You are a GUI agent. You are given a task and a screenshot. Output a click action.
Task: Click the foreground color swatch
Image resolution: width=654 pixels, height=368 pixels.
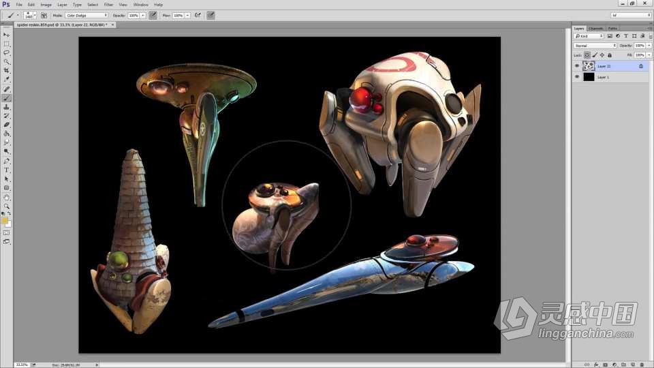point(5,220)
